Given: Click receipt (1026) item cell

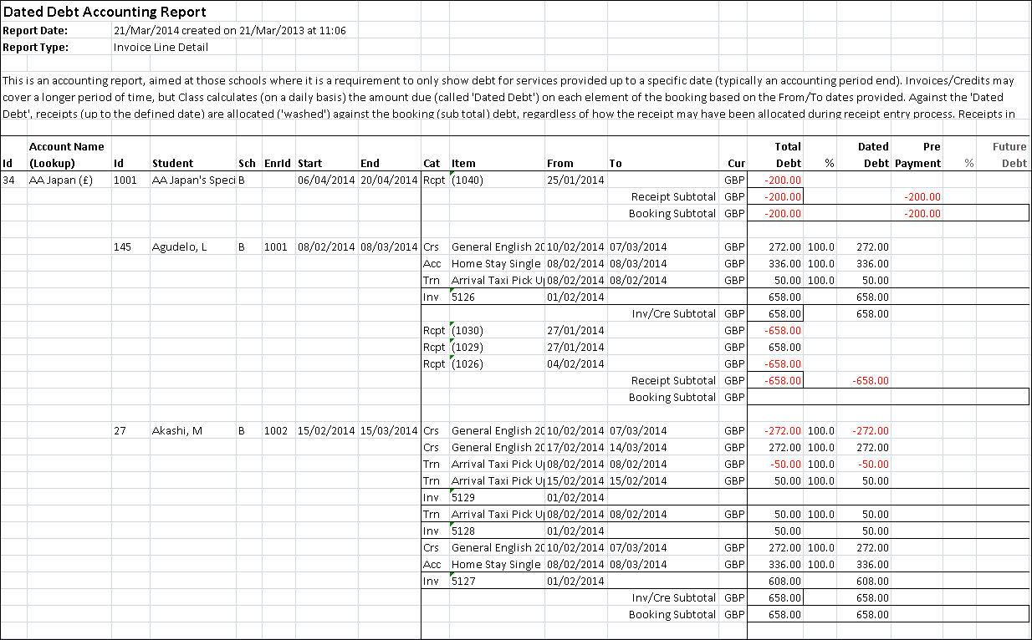Looking at the screenshot, I should point(467,364).
